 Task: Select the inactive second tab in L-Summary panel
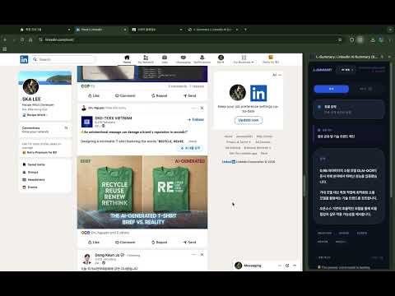click(365, 89)
